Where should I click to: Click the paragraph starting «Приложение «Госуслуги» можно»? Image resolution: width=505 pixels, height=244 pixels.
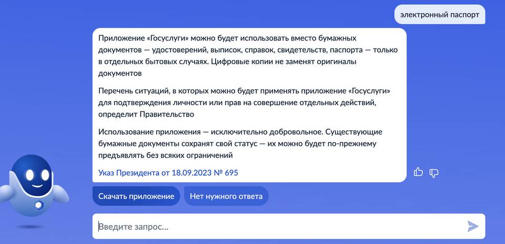pyautogui.click(x=247, y=56)
